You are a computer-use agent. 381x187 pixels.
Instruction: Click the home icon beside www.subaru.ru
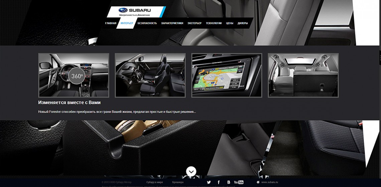point(258,182)
